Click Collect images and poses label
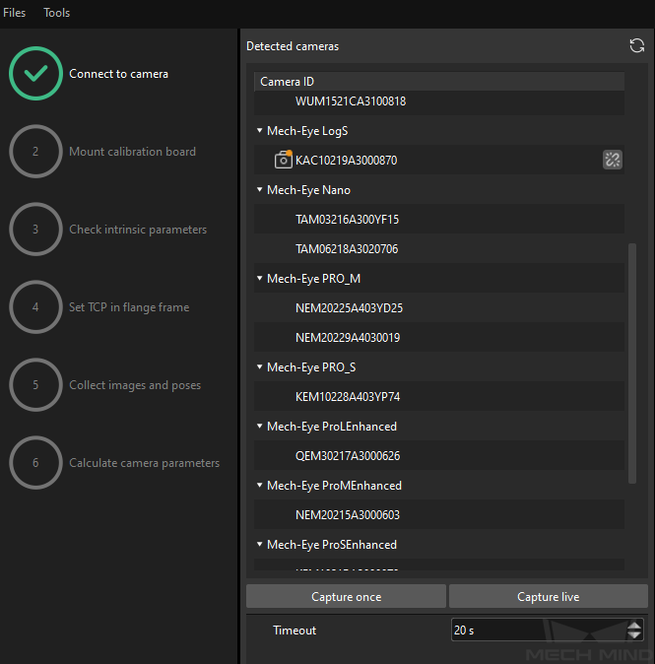The width and height of the screenshot is (655, 664). click(x=135, y=385)
